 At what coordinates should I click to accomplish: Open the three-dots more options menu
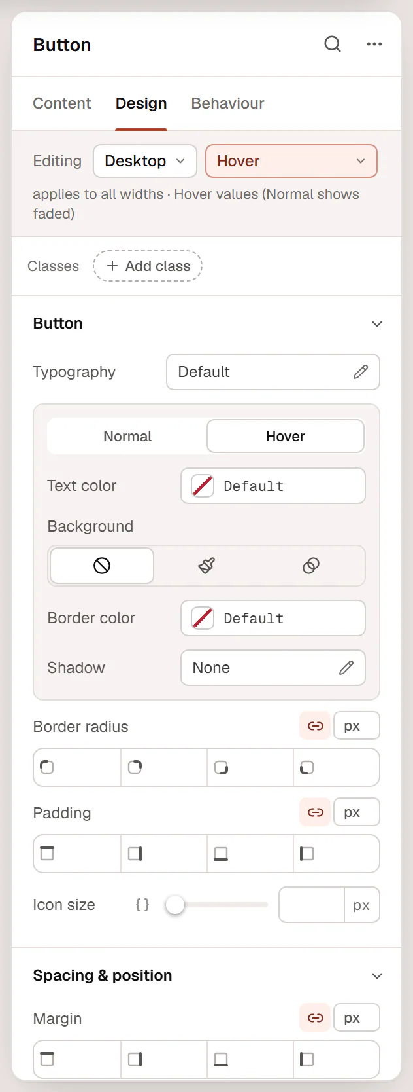click(374, 45)
